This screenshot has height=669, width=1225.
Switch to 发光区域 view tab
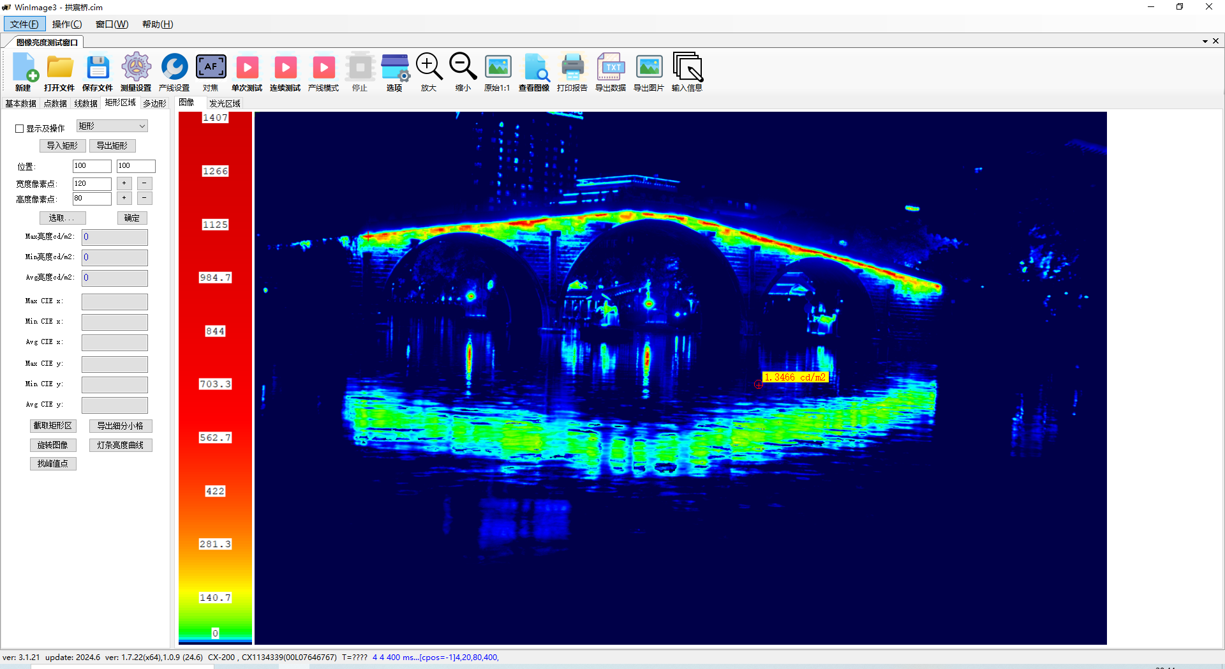pyautogui.click(x=225, y=103)
